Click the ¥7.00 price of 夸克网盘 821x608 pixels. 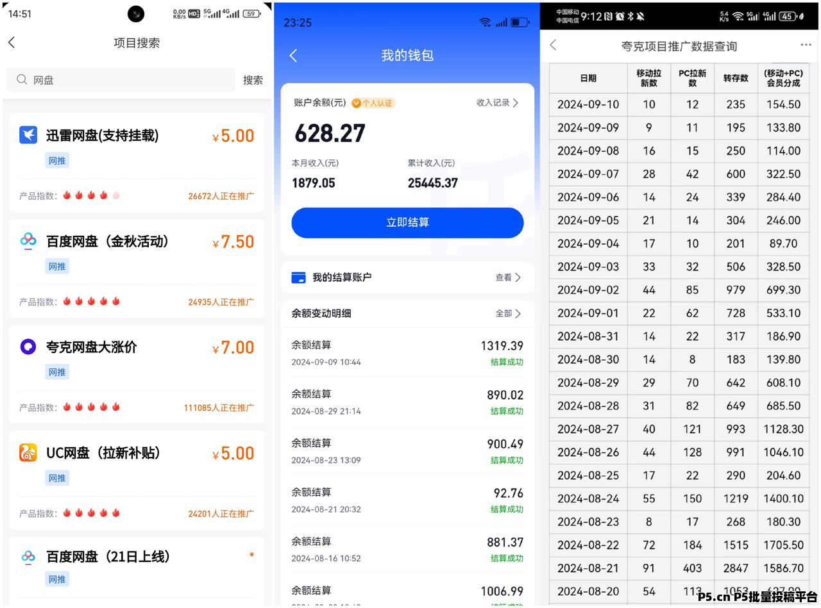233,347
